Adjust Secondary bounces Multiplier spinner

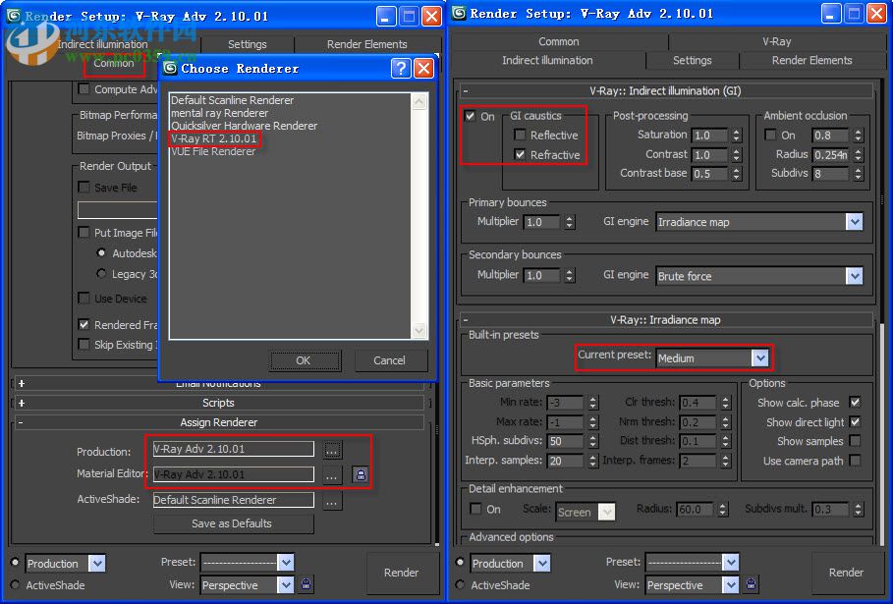click(570, 276)
